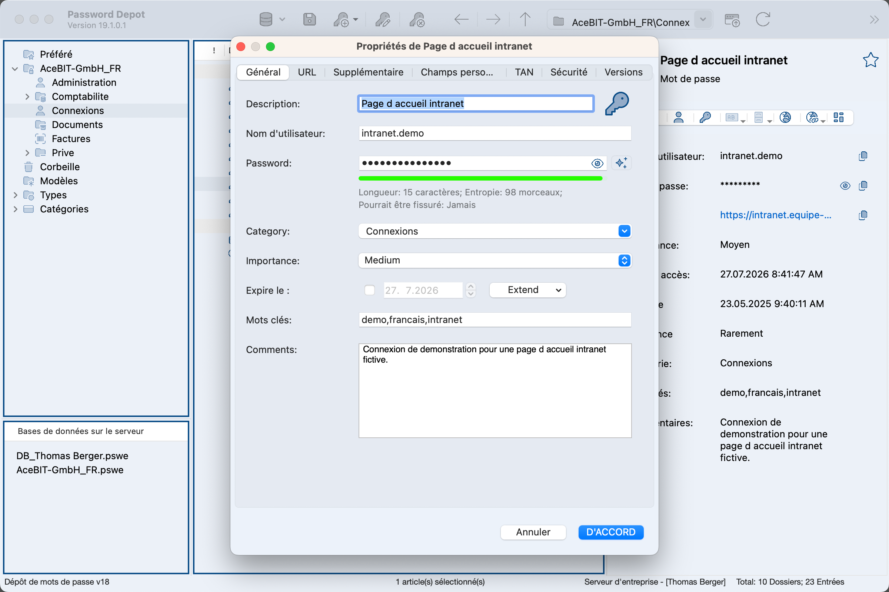Viewport: 889px width, 592px height.
Task: Select DB_Thomas Berger.pswe server database
Action: tap(72, 456)
